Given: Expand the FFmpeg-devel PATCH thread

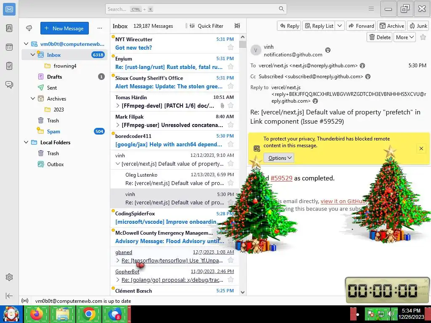Looking at the screenshot, I should pos(118,106).
